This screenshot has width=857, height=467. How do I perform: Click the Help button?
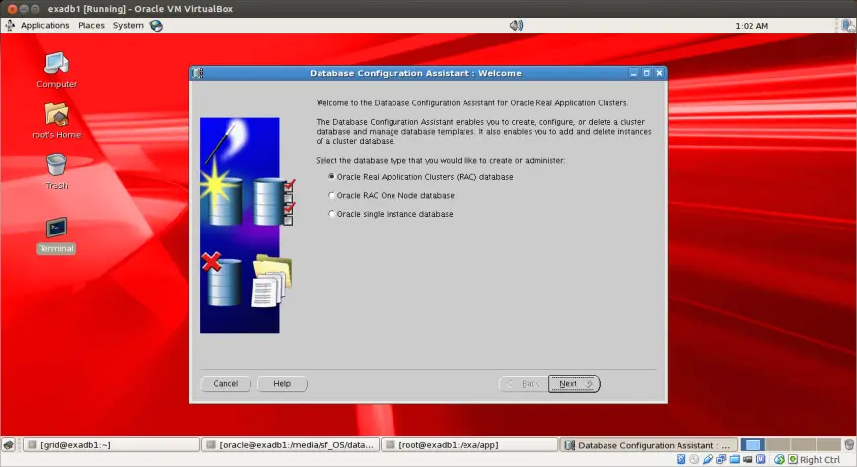[x=282, y=384]
